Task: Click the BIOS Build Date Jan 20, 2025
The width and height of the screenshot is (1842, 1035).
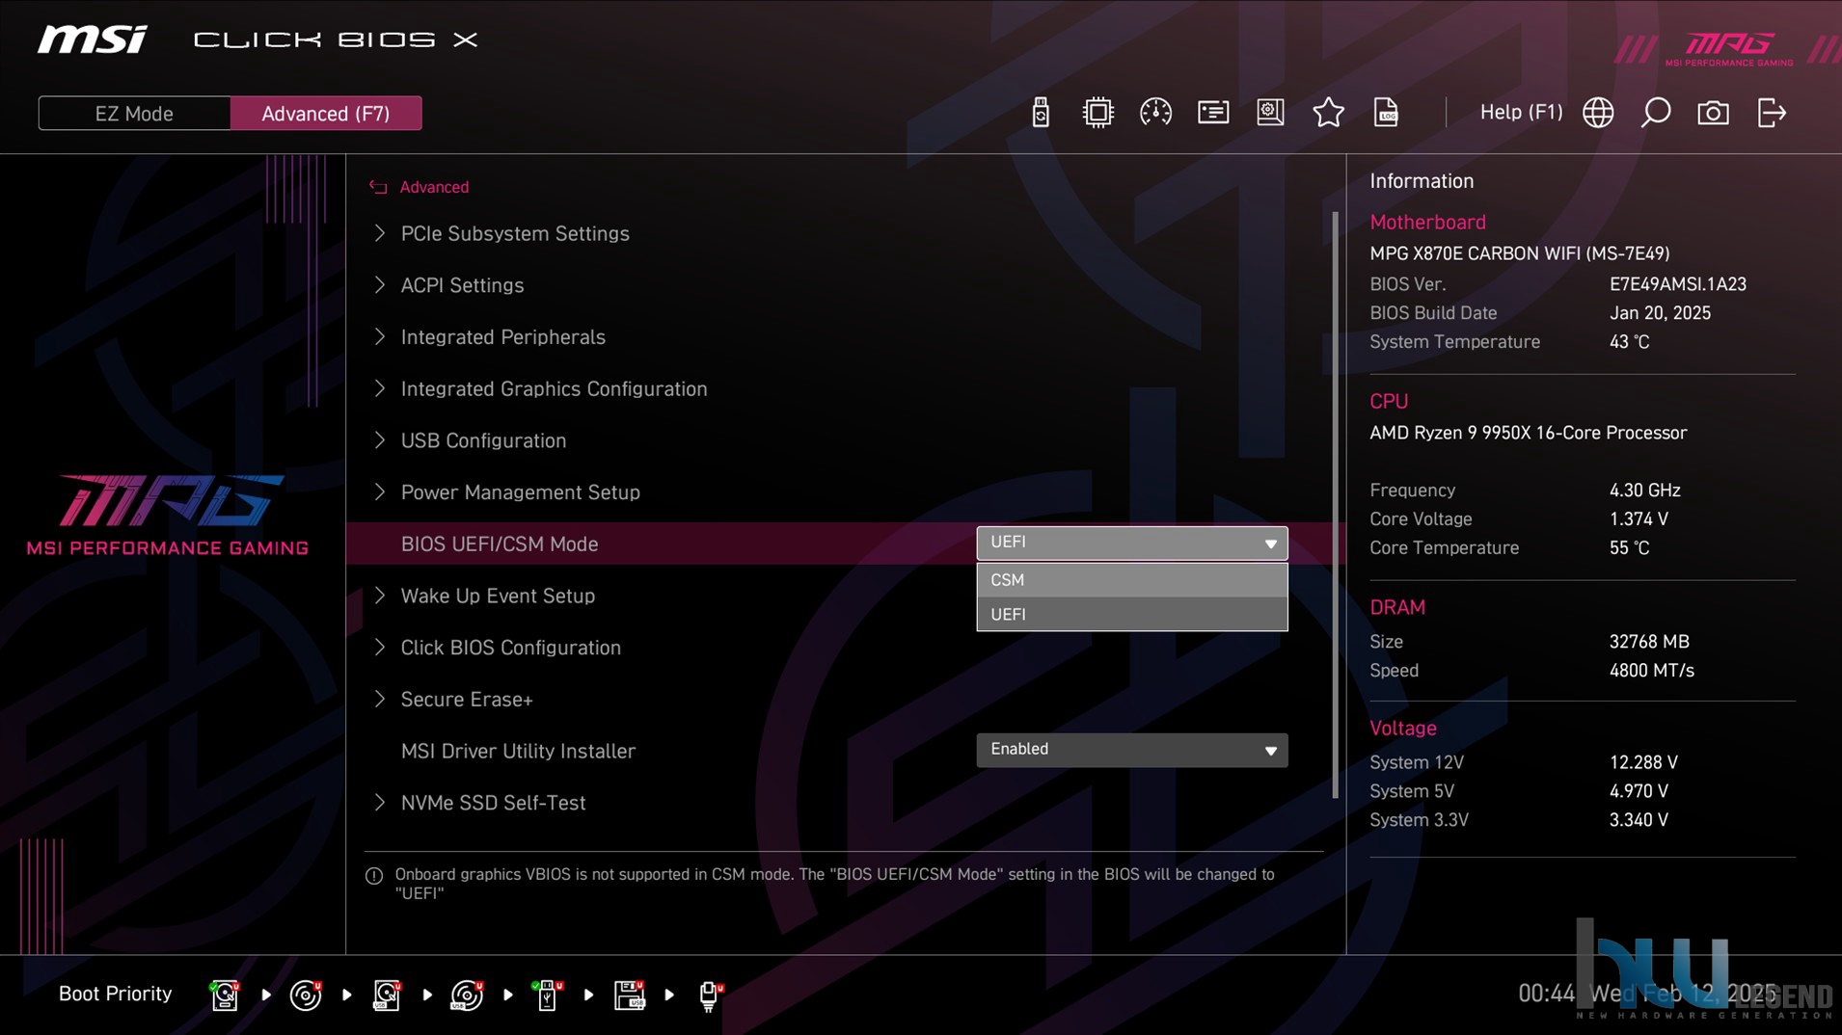Action: (1660, 313)
